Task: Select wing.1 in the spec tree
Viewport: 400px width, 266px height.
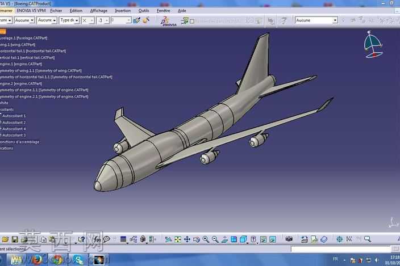Action: [18, 45]
